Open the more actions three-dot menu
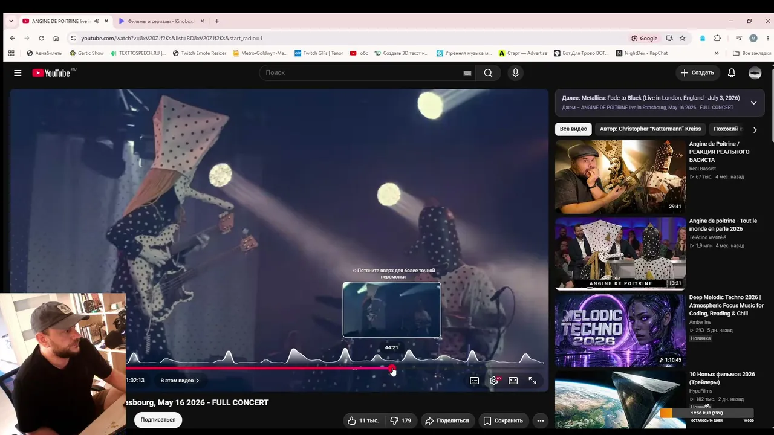The image size is (774, 435). click(541, 420)
